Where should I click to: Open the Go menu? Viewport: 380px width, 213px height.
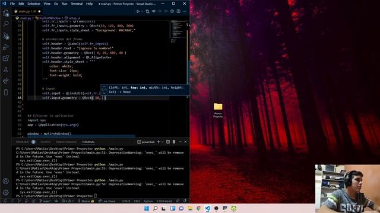56,4
